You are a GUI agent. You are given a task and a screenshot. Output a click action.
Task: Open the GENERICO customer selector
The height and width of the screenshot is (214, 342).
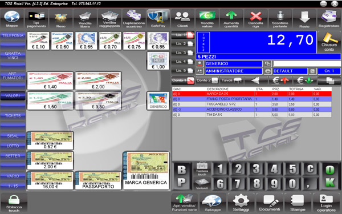coord(233,64)
